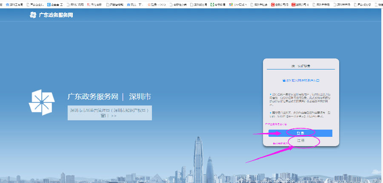Click the 广东政务服务网 logo in the header
This screenshot has height=183, width=383.
33,15
